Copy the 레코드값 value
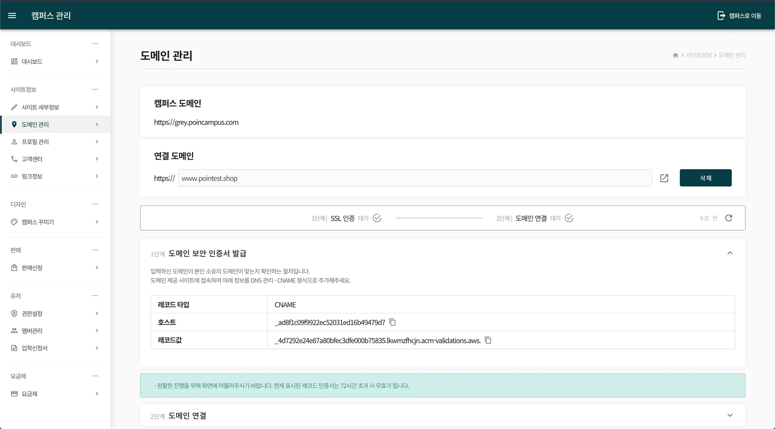Screen dimensions: 775x429 click(488, 340)
